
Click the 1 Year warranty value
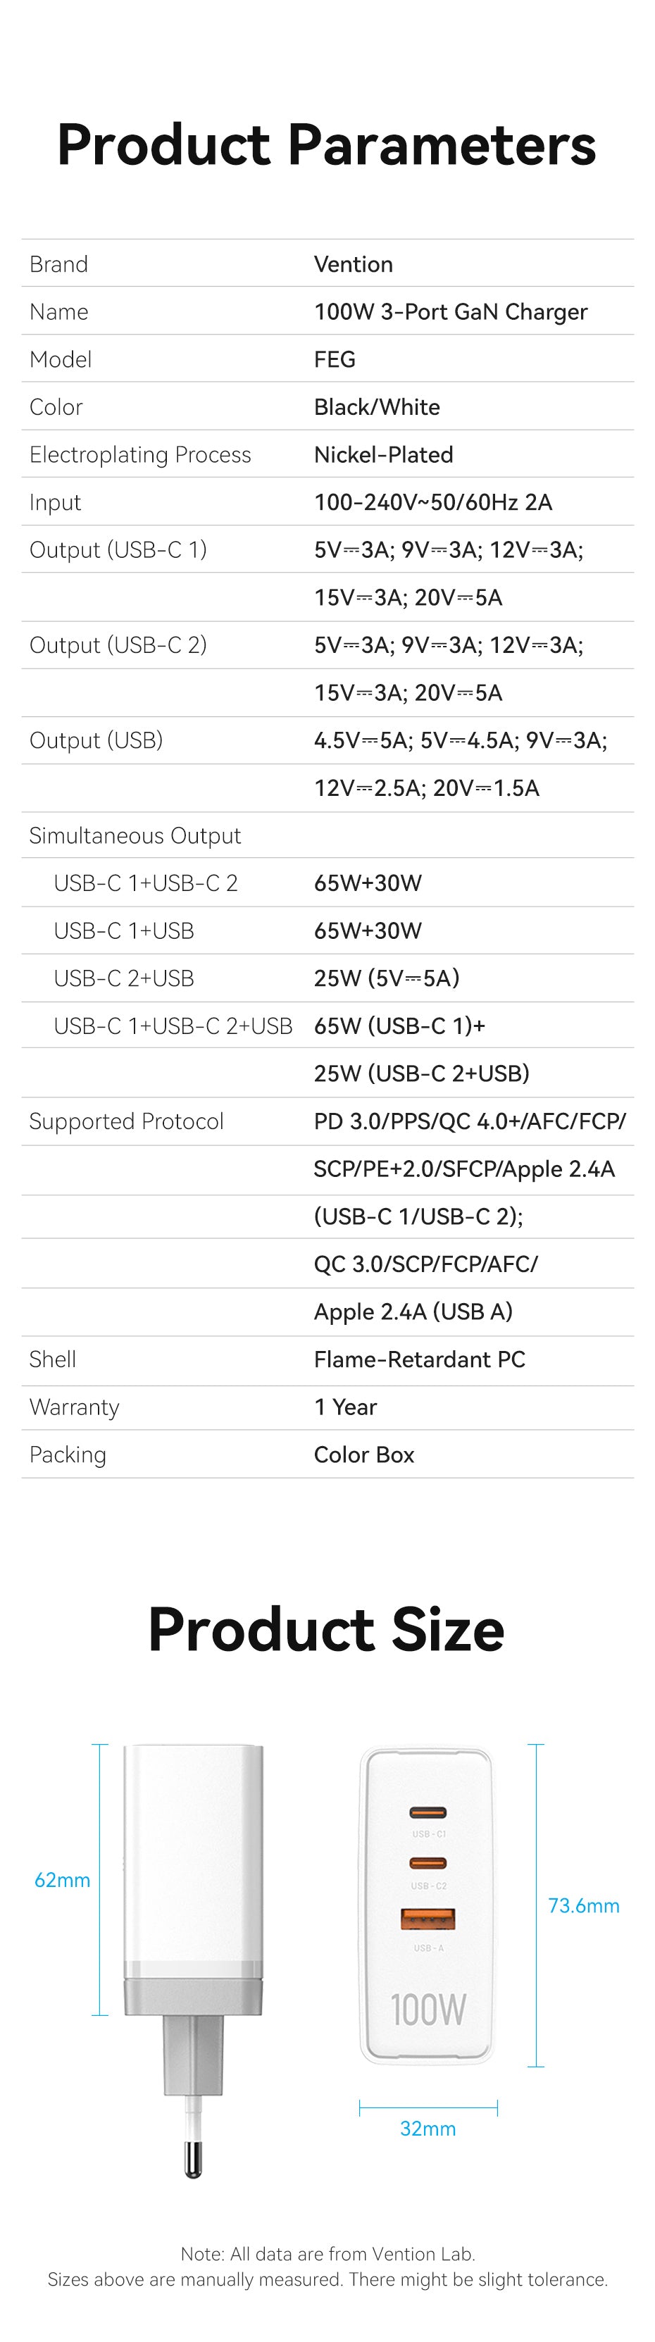[345, 1407]
